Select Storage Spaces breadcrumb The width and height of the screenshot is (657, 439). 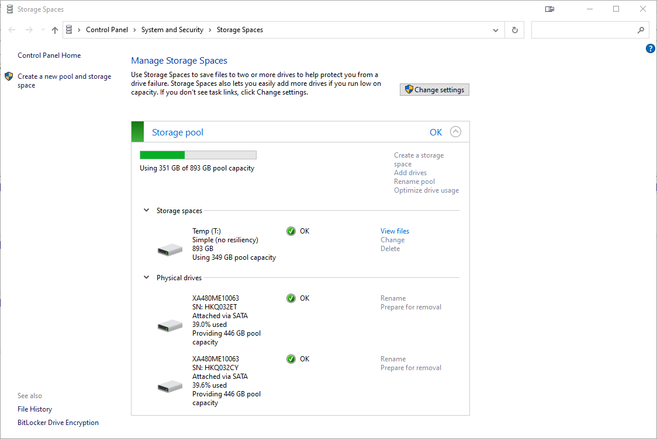click(240, 30)
